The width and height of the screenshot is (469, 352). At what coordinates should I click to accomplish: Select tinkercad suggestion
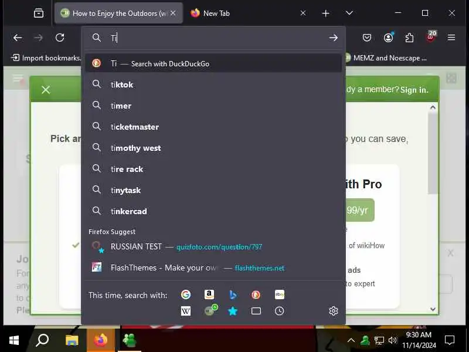tap(213, 211)
